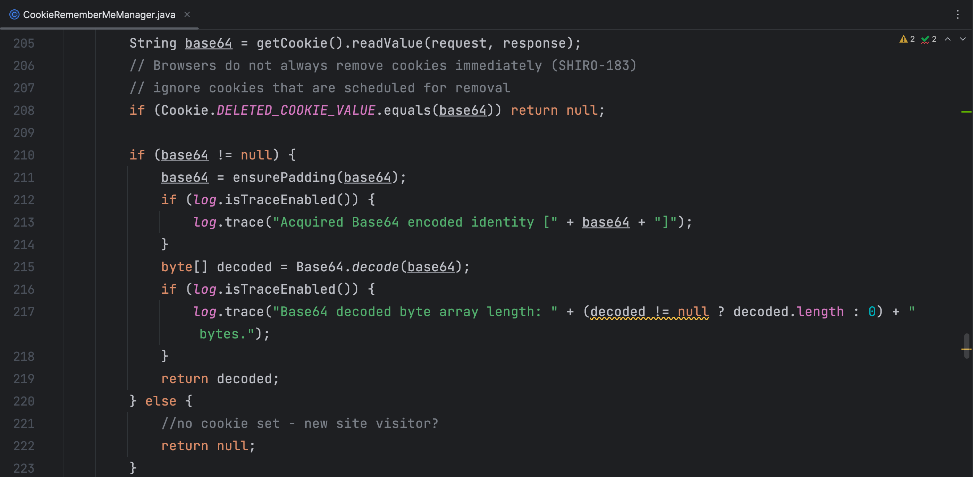Click the warned 'decoded != null' expression
The image size is (973, 477).
point(649,312)
